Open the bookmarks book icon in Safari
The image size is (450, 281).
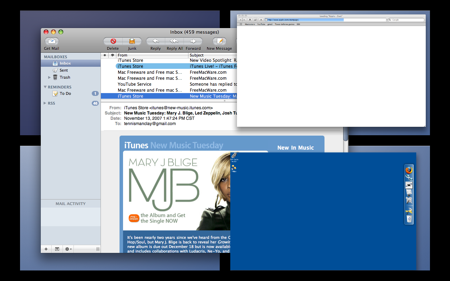(241, 24)
